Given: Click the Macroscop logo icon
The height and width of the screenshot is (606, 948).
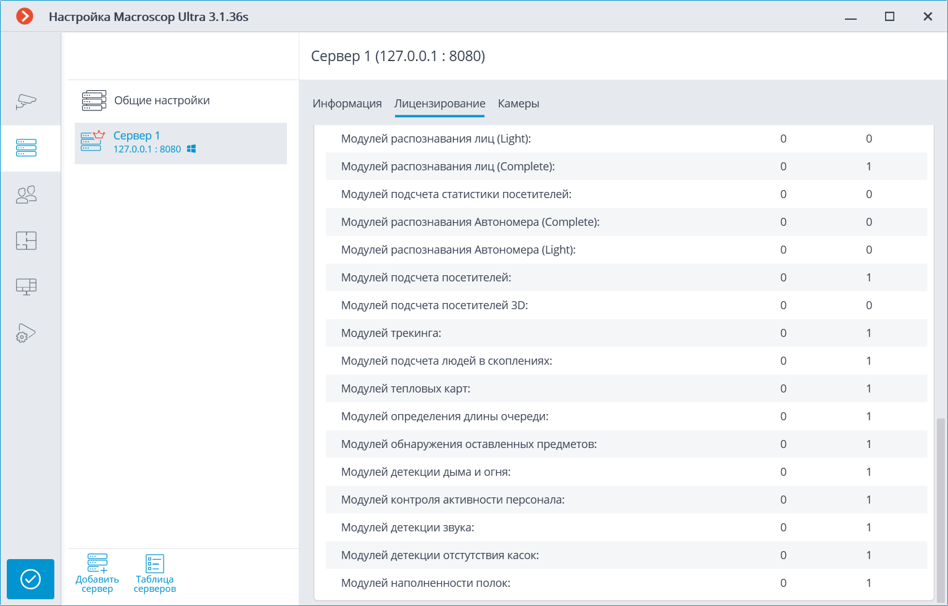Looking at the screenshot, I should point(25,16).
